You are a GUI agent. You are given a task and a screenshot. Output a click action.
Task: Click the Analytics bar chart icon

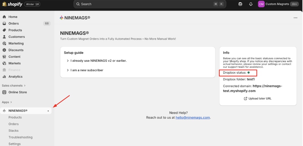click(x=4, y=77)
